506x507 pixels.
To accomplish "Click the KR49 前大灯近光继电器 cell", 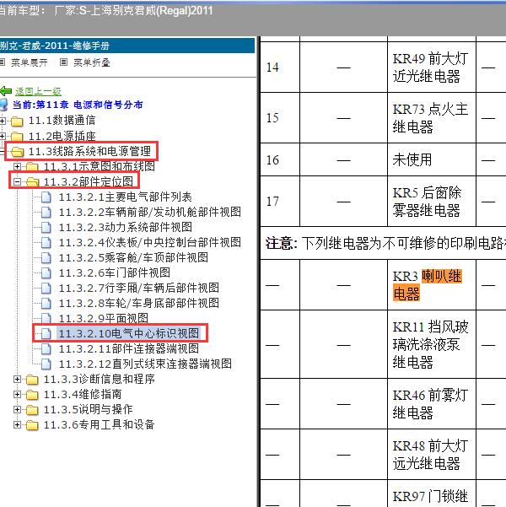I will (432, 67).
